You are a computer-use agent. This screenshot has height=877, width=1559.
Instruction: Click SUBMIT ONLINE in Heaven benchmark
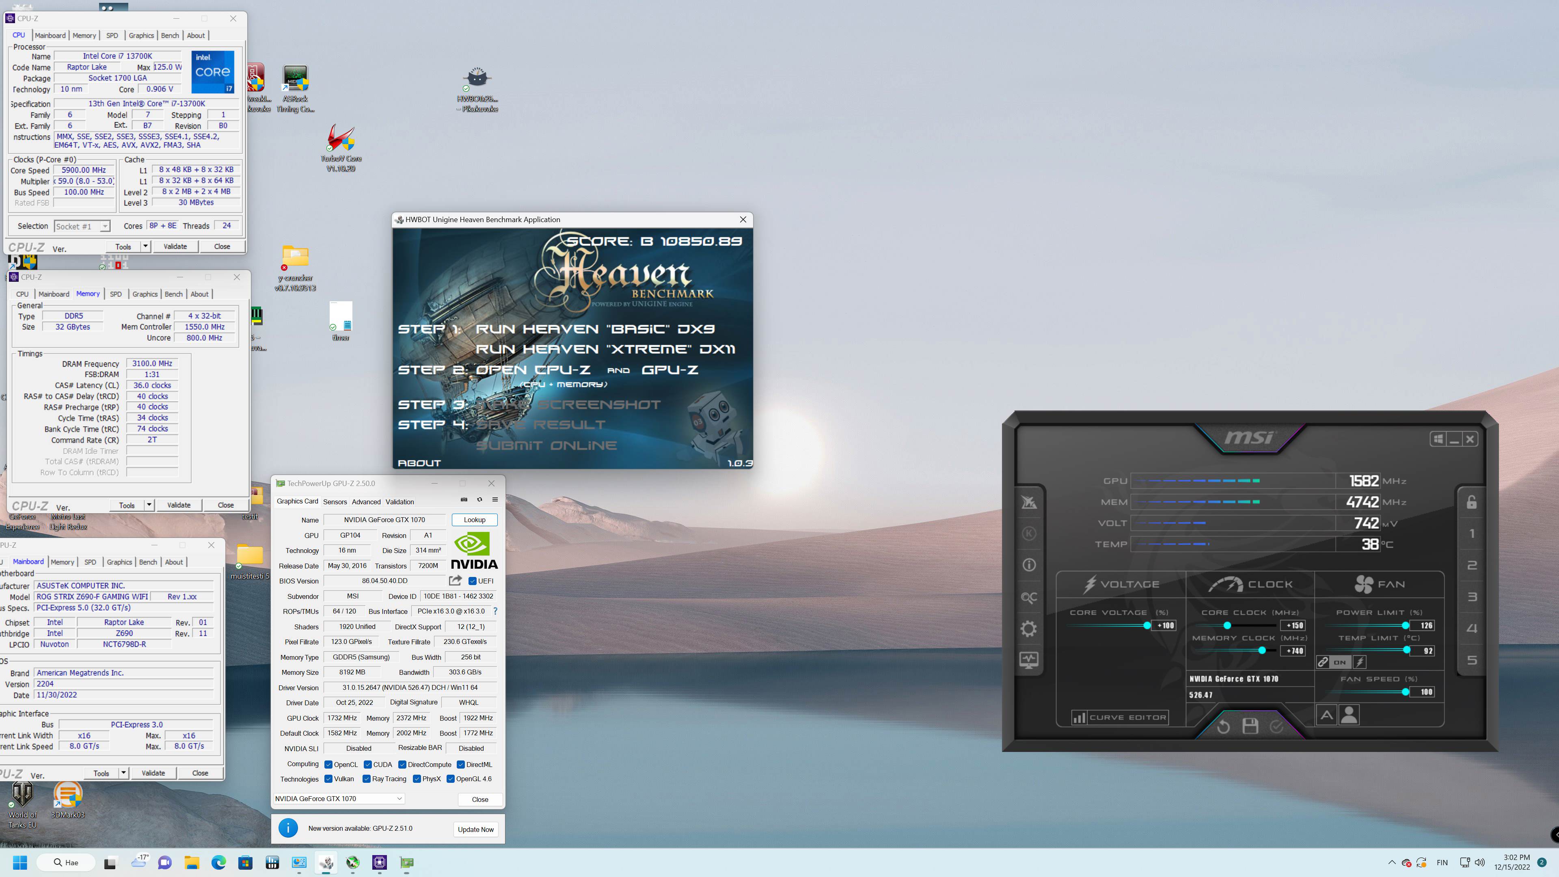546,445
